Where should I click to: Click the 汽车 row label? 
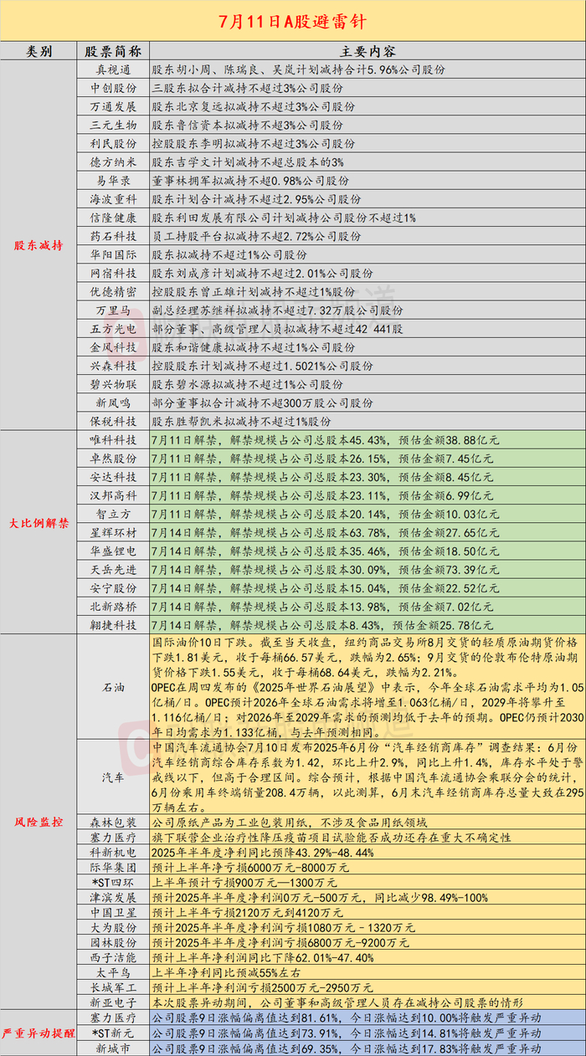[113, 777]
